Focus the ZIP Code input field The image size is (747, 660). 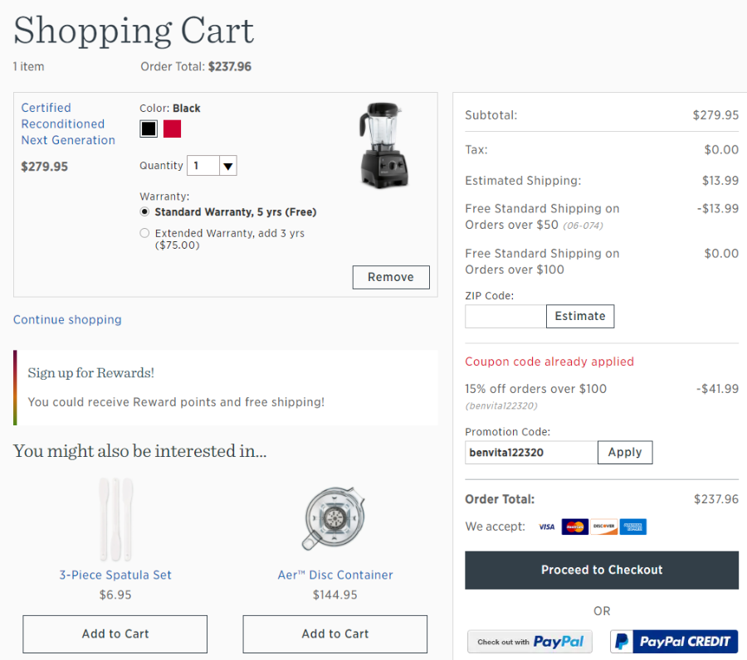[x=505, y=317]
